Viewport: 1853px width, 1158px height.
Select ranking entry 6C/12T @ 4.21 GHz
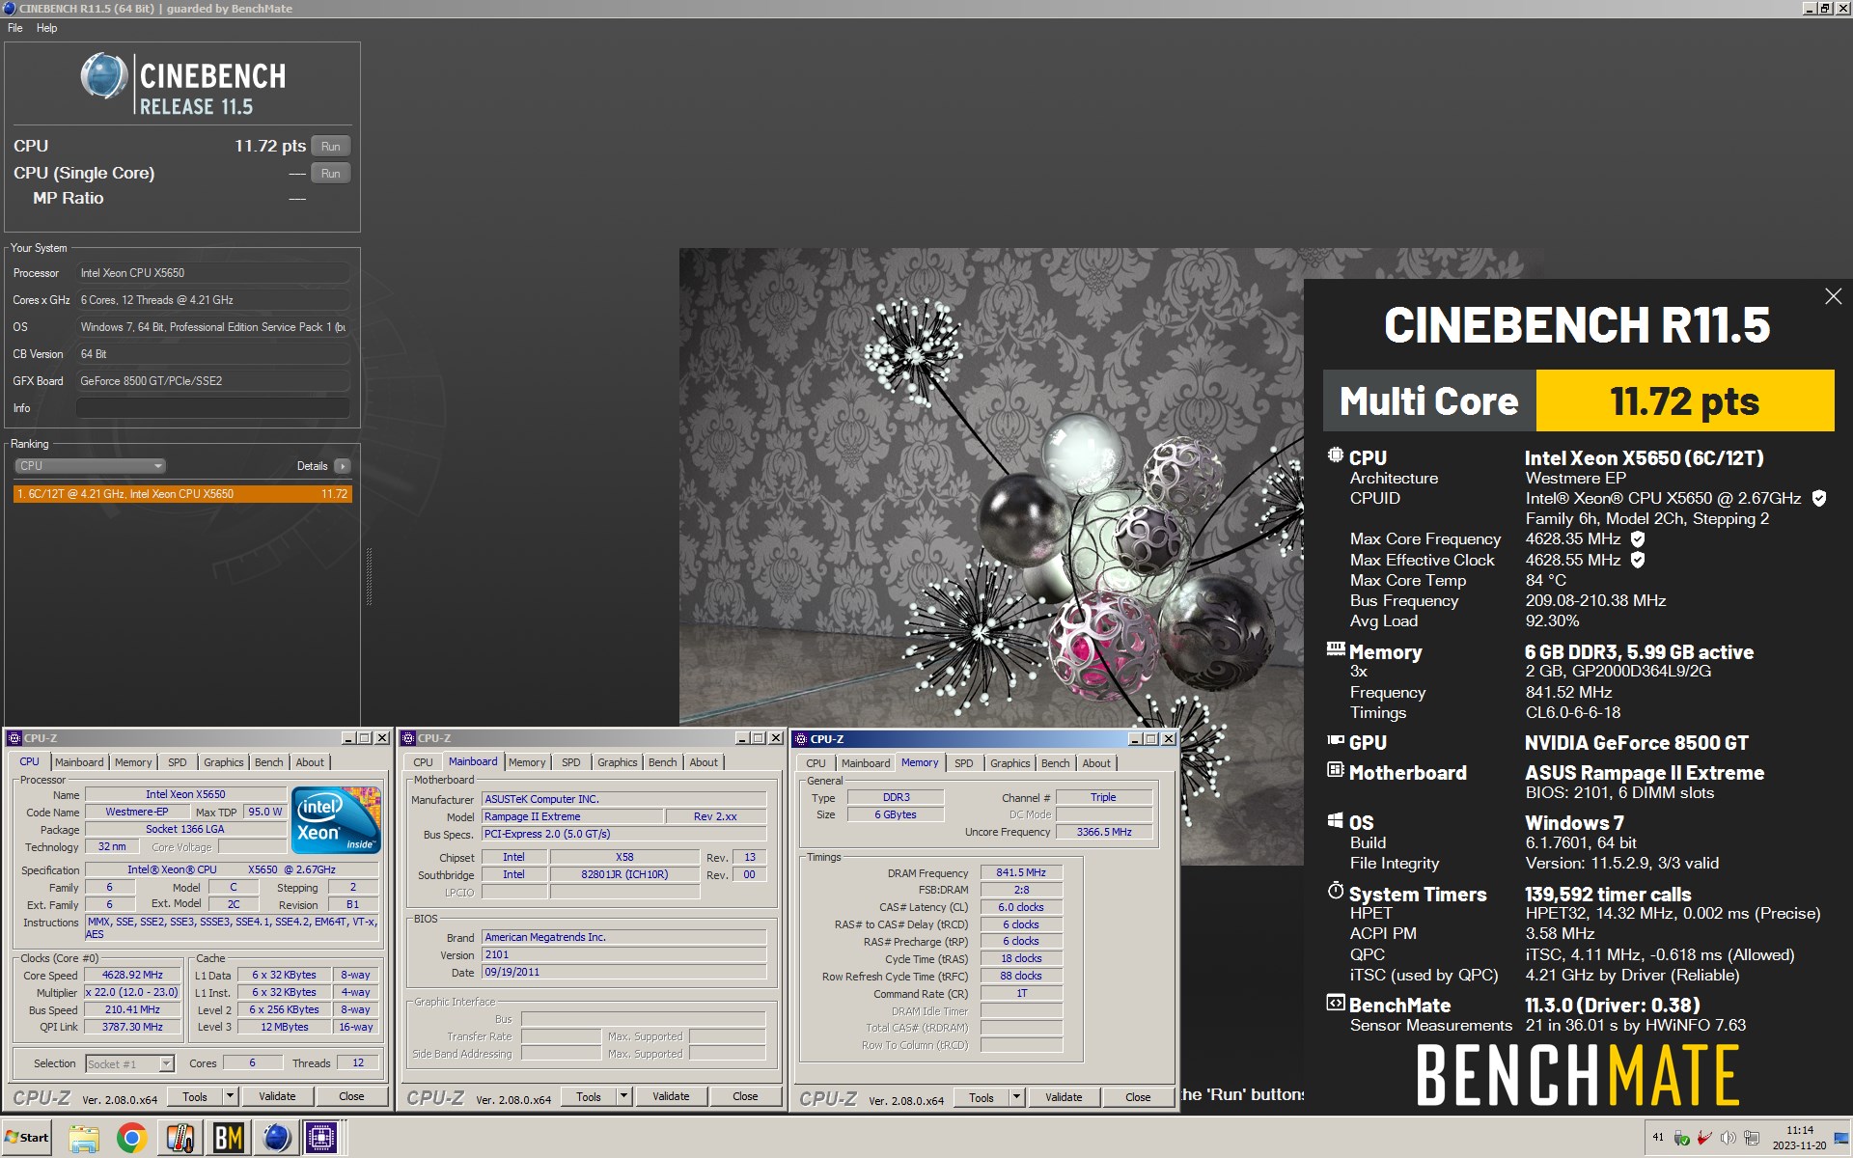pos(182,494)
